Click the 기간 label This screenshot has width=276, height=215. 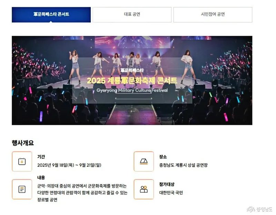[x=41, y=157]
